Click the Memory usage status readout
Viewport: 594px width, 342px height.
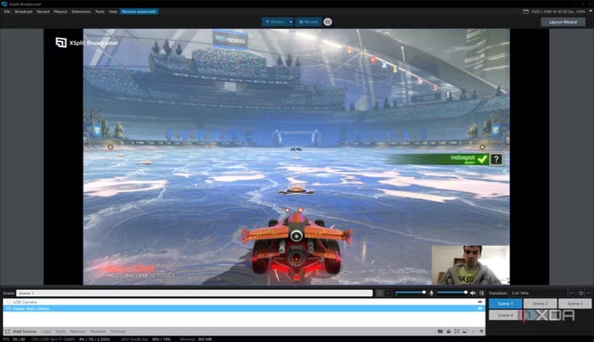pos(196,340)
